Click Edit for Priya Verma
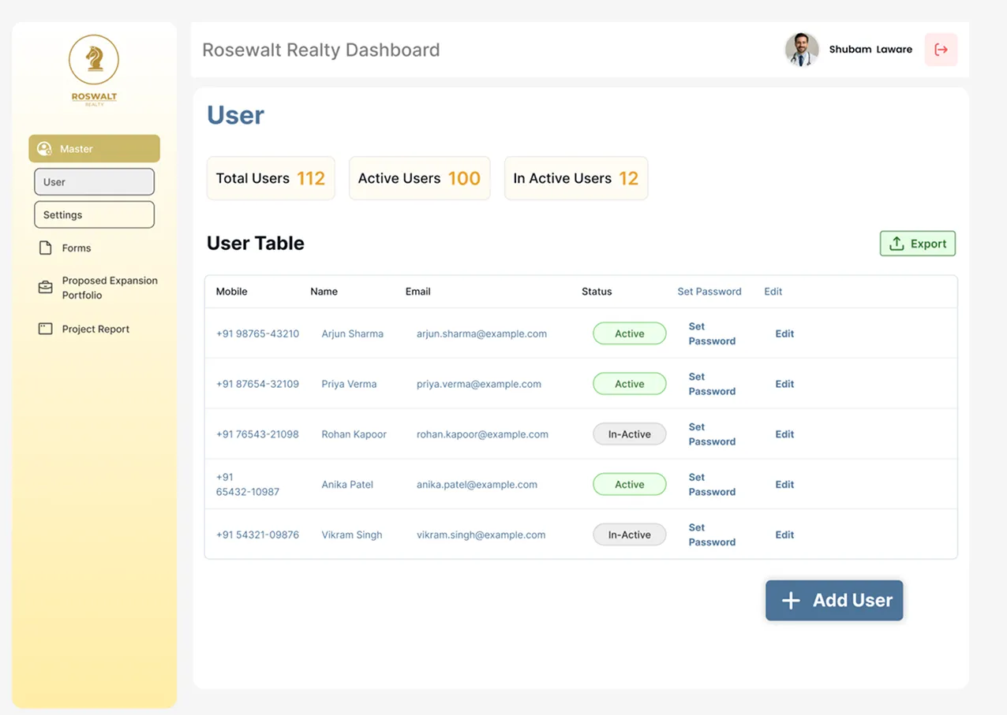Screen dimensions: 1007x715 tap(784, 384)
